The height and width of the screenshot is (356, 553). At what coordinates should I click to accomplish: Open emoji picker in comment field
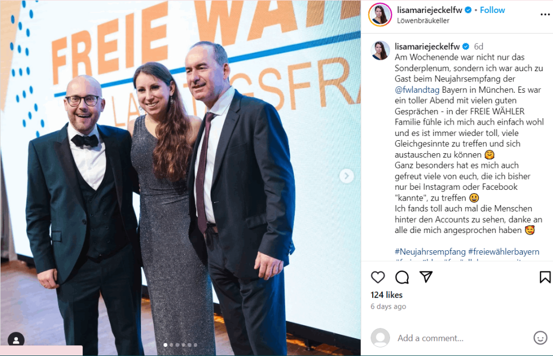540,338
